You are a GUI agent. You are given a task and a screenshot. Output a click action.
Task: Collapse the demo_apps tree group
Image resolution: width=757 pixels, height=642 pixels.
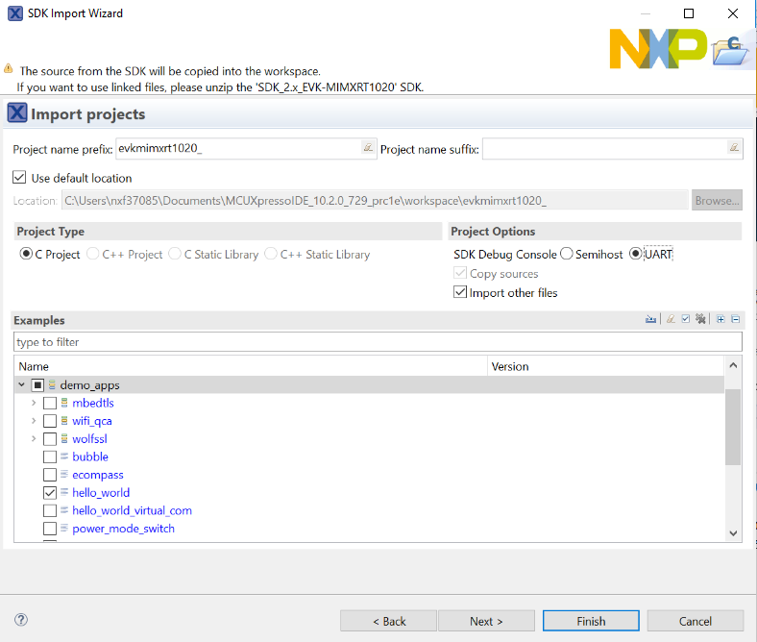(x=21, y=384)
